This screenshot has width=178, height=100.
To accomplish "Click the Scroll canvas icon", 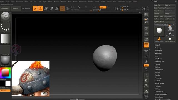I will pyautogui.click(x=146, y=23).
